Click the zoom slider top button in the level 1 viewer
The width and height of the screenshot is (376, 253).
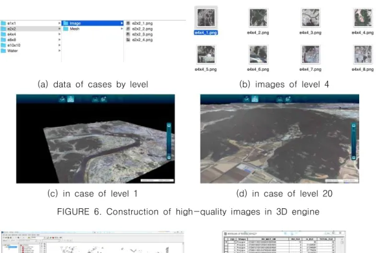point(169,126)
